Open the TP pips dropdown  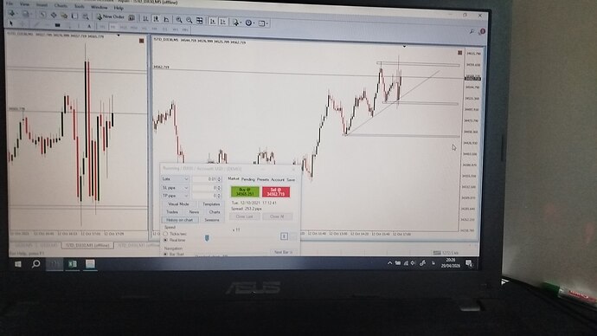click(x=175, y=196)
